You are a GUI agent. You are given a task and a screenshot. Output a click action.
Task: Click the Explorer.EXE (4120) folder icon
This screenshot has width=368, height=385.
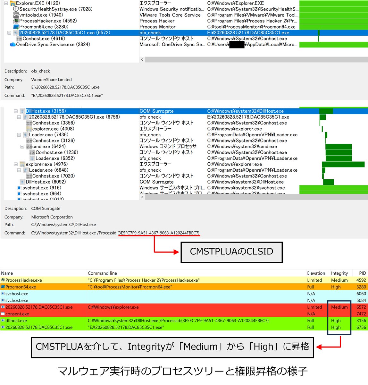point(13,3)
